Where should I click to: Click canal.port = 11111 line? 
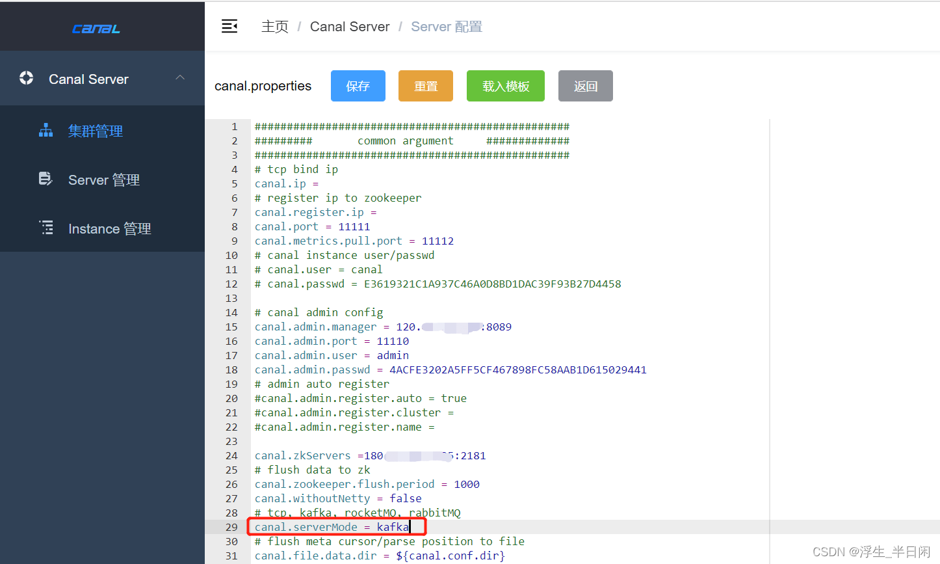pyautogui.click(x=312, y=226)
